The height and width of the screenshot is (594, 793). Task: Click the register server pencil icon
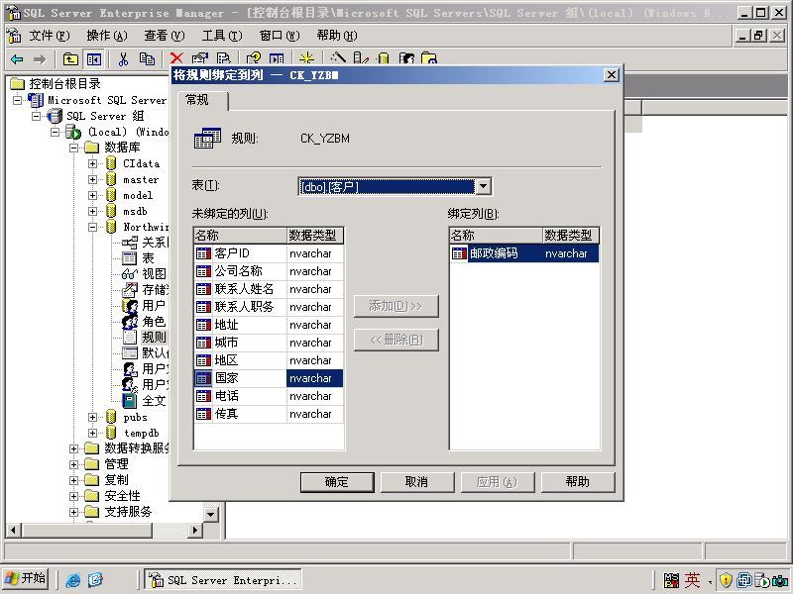click(361, 58)
